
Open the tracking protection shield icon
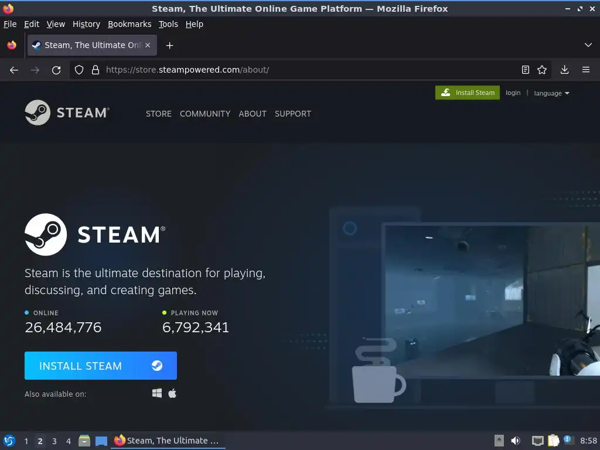pos(79,70)
